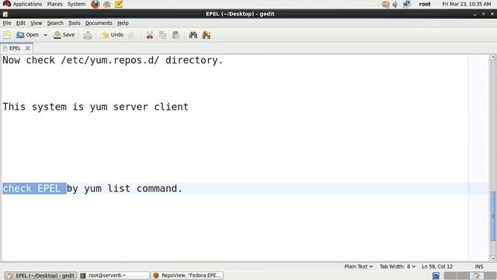Image resolution: width=497 pixels, height=280 pixels.
Task: Click the software update tray icon
Action: coord(385,4)
